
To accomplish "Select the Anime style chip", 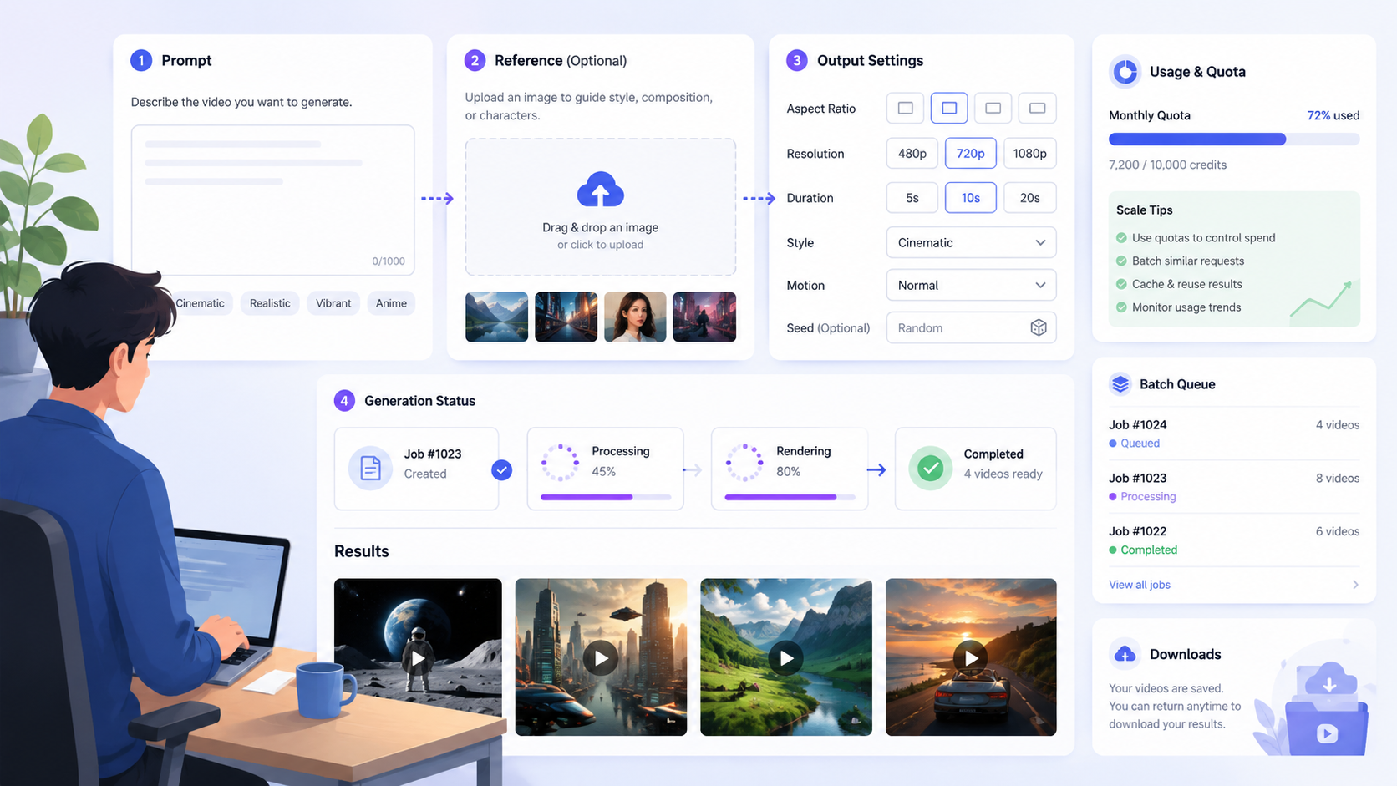I will pyautogui.click(x=391, y=303).
